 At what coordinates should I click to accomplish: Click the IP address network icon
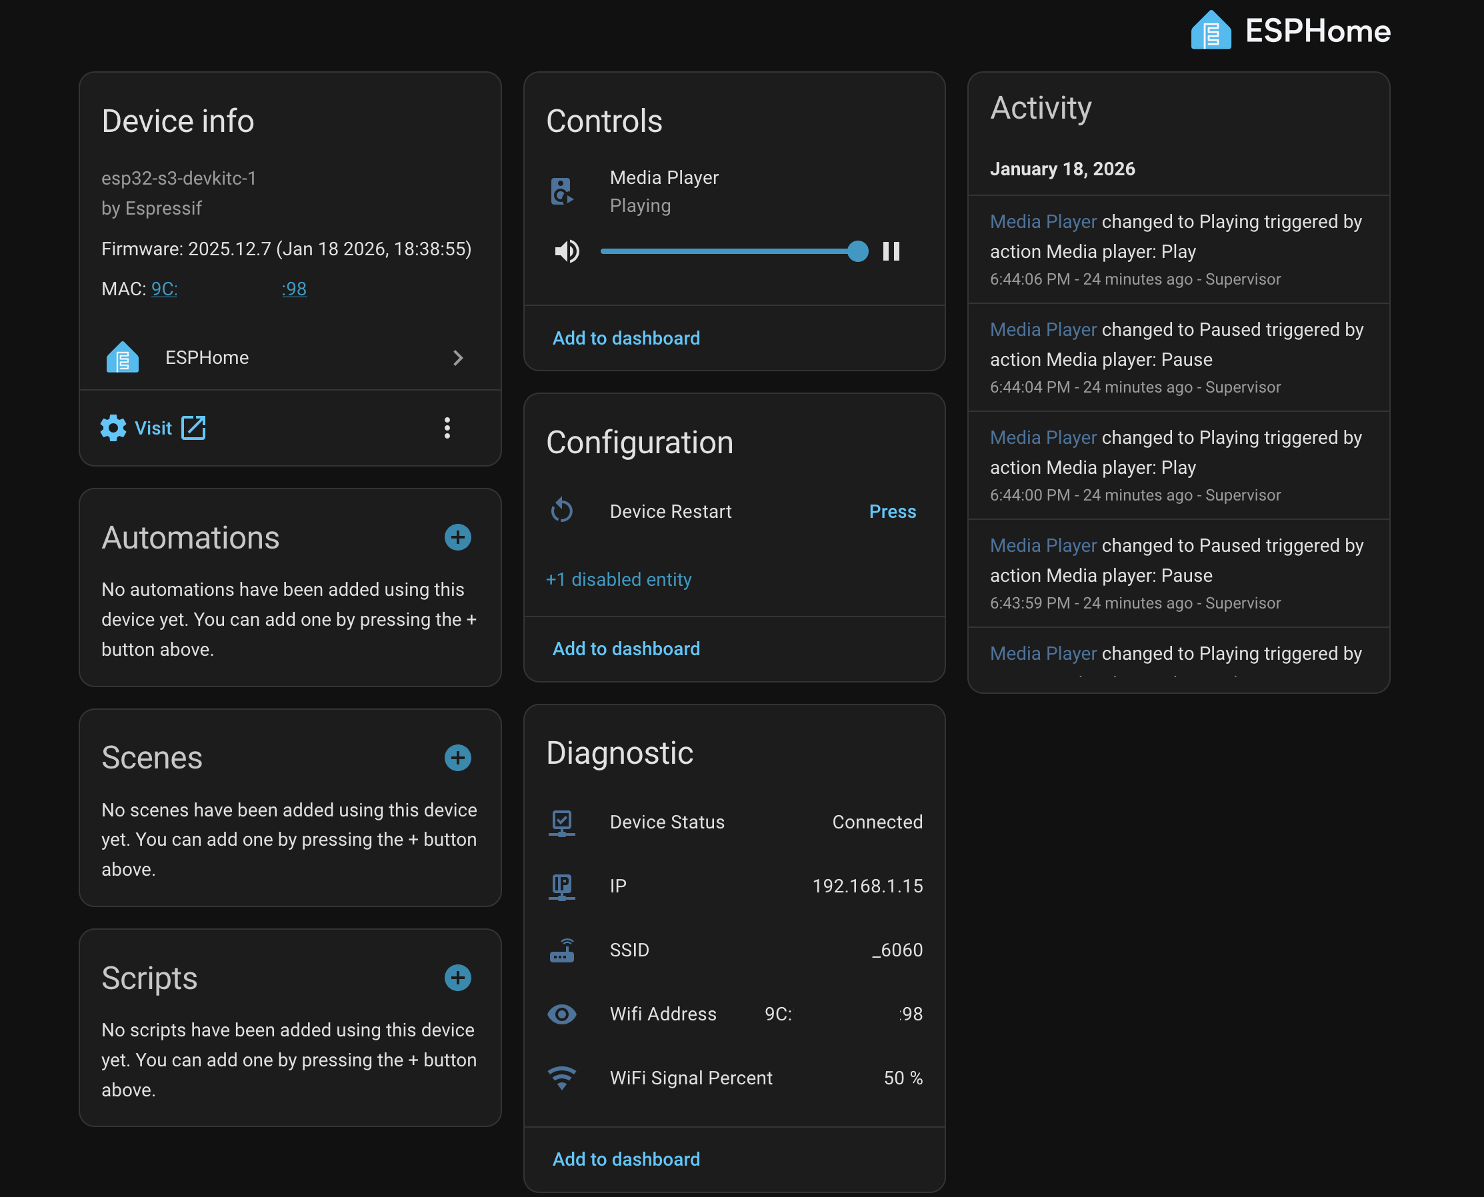coord(562,886)
